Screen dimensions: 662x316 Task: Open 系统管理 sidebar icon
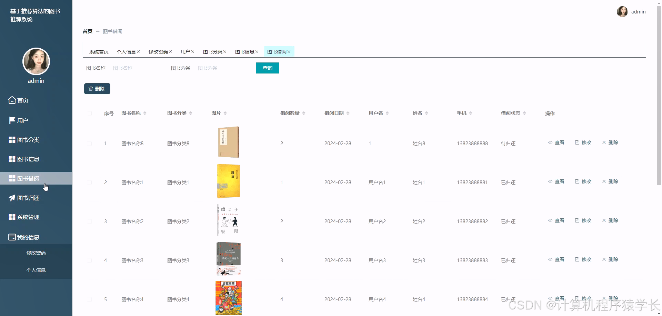[11, 217]
